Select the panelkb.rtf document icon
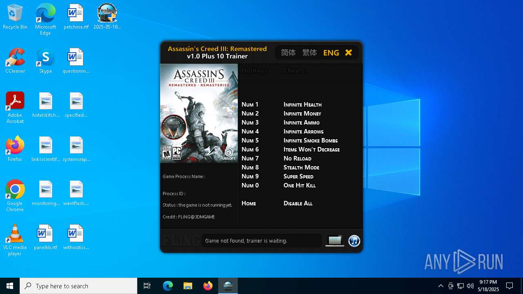 tap(46, 238)
